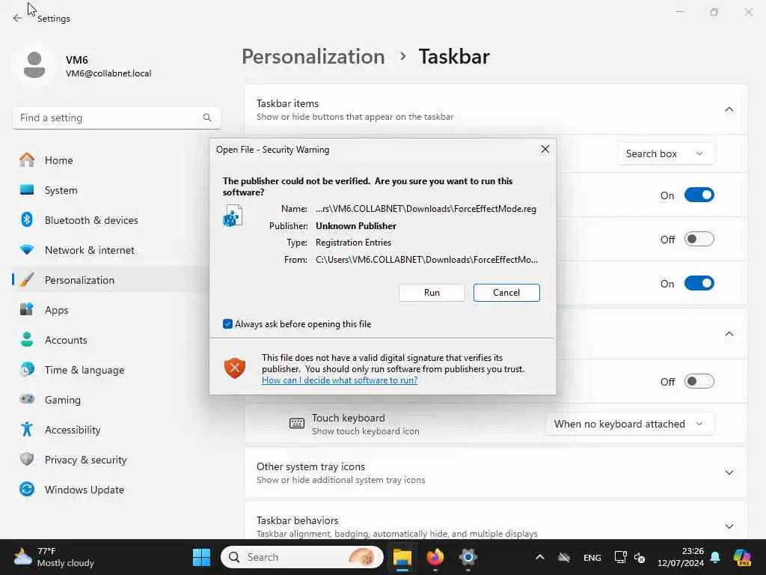Open the weather widget on taskbar
The height and width of the screenshot is (575, 766).
(54, 557)
